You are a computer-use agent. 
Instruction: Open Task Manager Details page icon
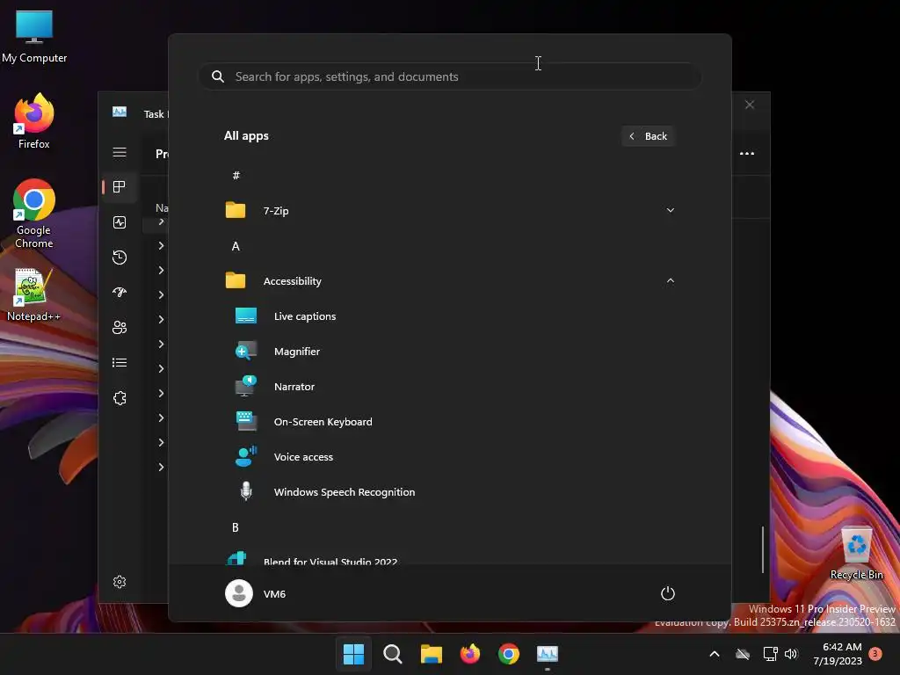coord(120,363)
